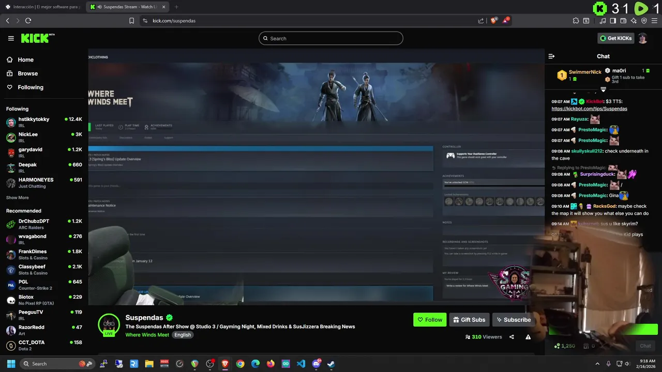This screenshot has height=372, width=662.
Task: Click the RacksGod username in chat
Action: point(604,206)
